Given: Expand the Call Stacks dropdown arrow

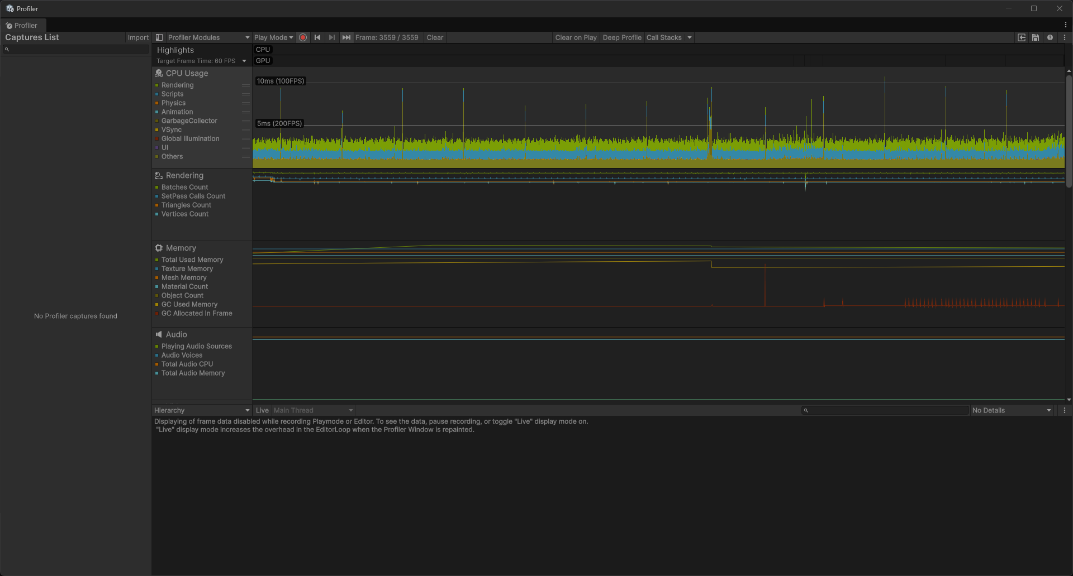Looking at the screenshot, I should tap(689, 37).
